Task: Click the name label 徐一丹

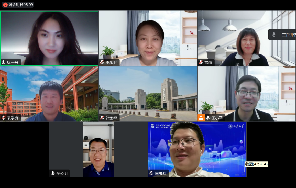Action: coord(13,62)
